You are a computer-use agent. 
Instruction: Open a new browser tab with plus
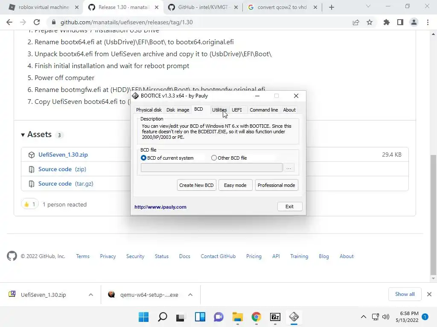(331, 8)
